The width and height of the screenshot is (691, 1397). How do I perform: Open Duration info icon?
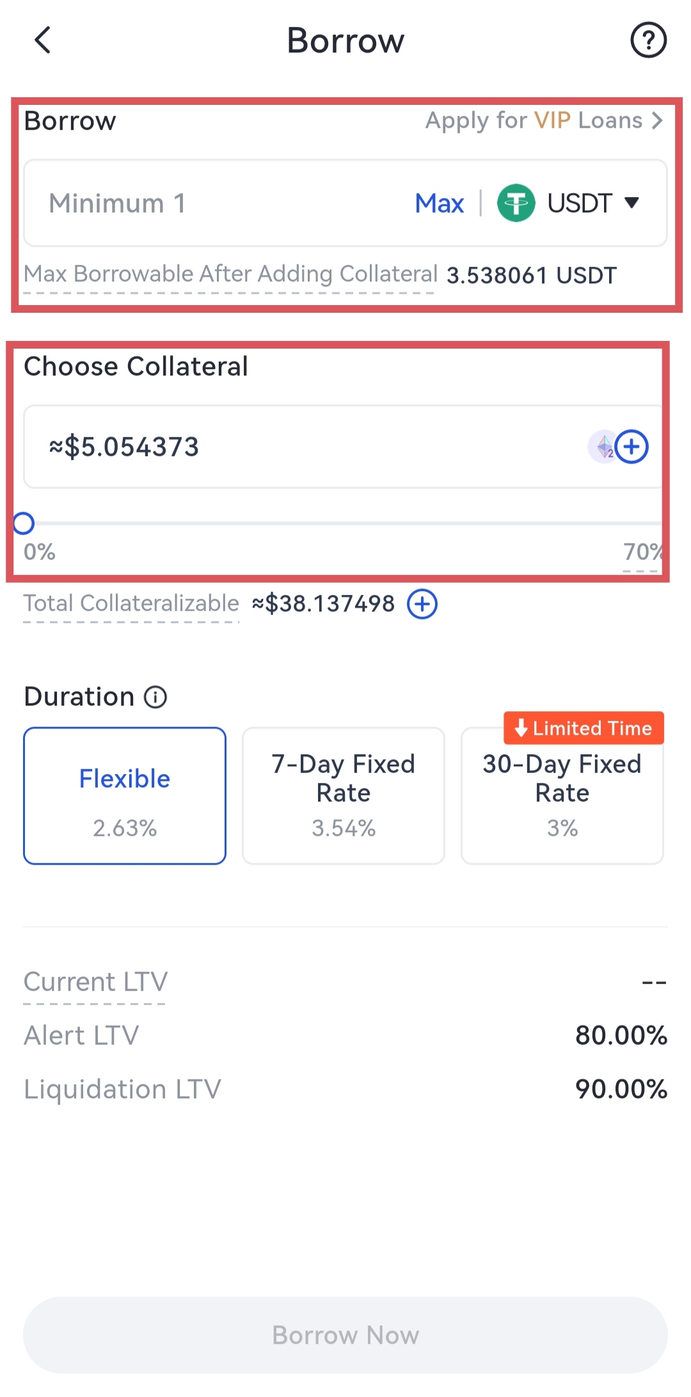click(155, 697)
